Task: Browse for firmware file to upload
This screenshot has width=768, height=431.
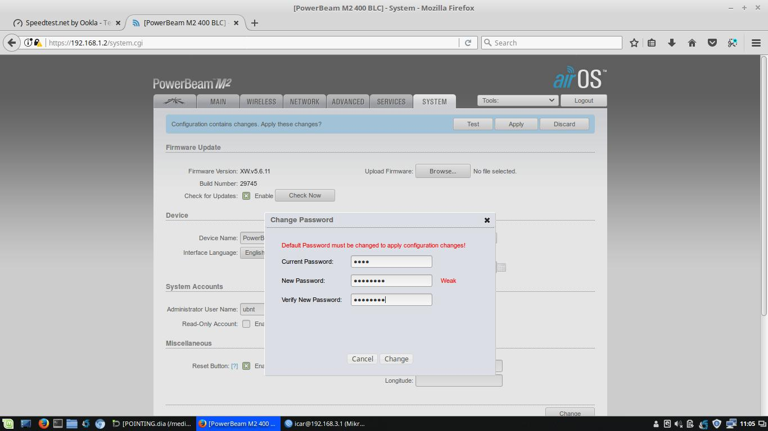Action: pos(442,171)
